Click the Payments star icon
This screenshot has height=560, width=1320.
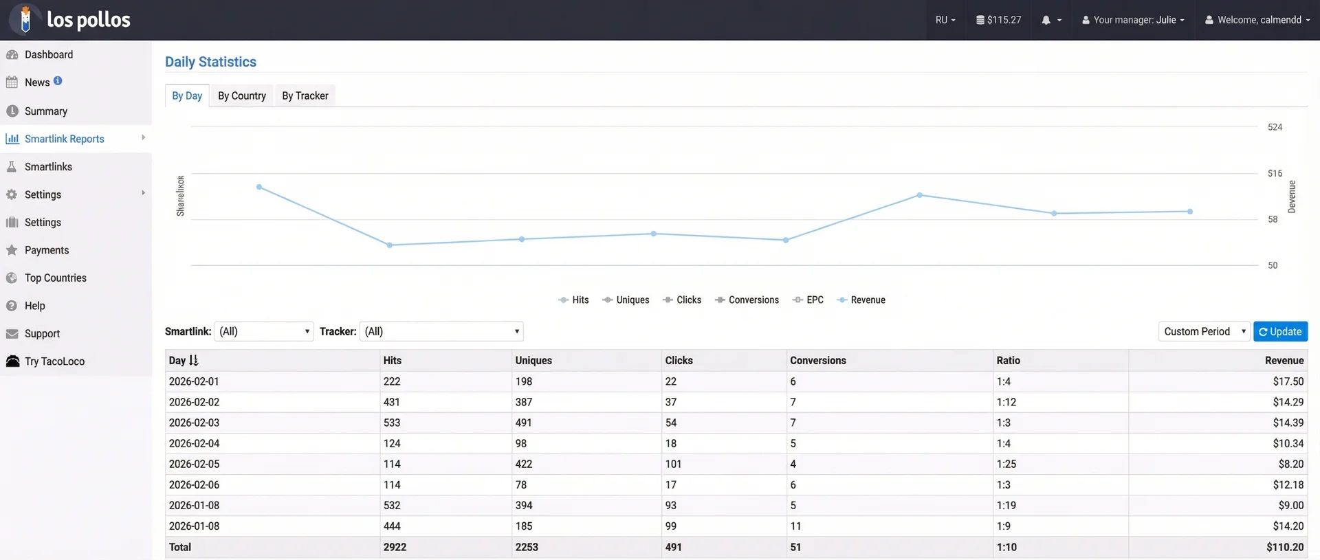[x=12, y=250]
